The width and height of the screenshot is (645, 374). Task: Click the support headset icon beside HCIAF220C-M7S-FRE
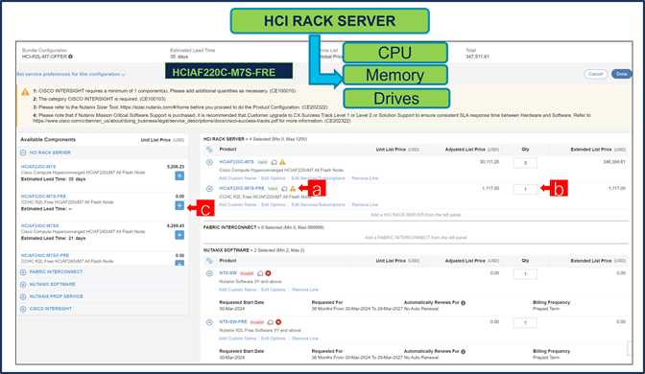pos(284,189)
